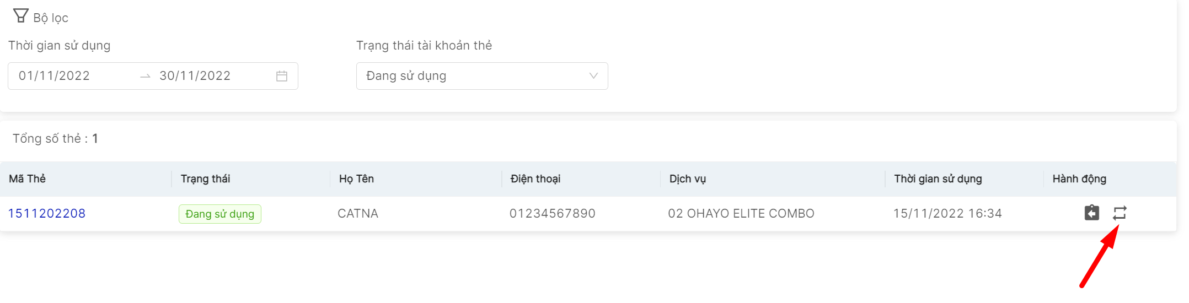1189x303 pixels.
Task: Click the Hành động column header
Action: click(x=1079, y=179)
